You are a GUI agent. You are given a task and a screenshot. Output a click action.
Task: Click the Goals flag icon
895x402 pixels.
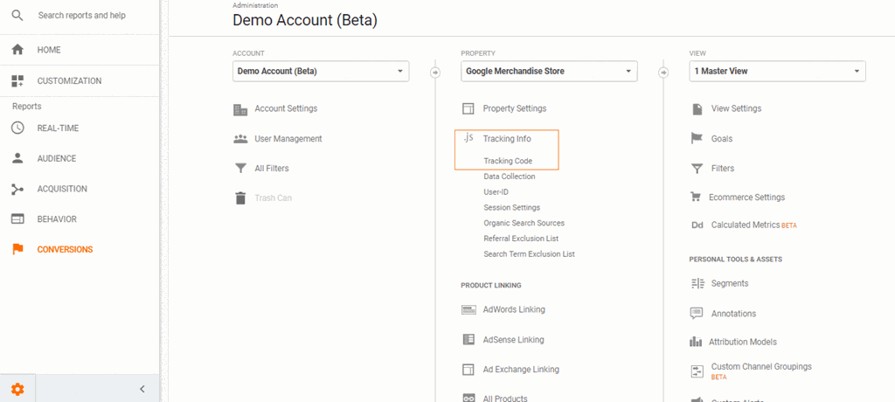pyautogui.click(x=697, y=138)
